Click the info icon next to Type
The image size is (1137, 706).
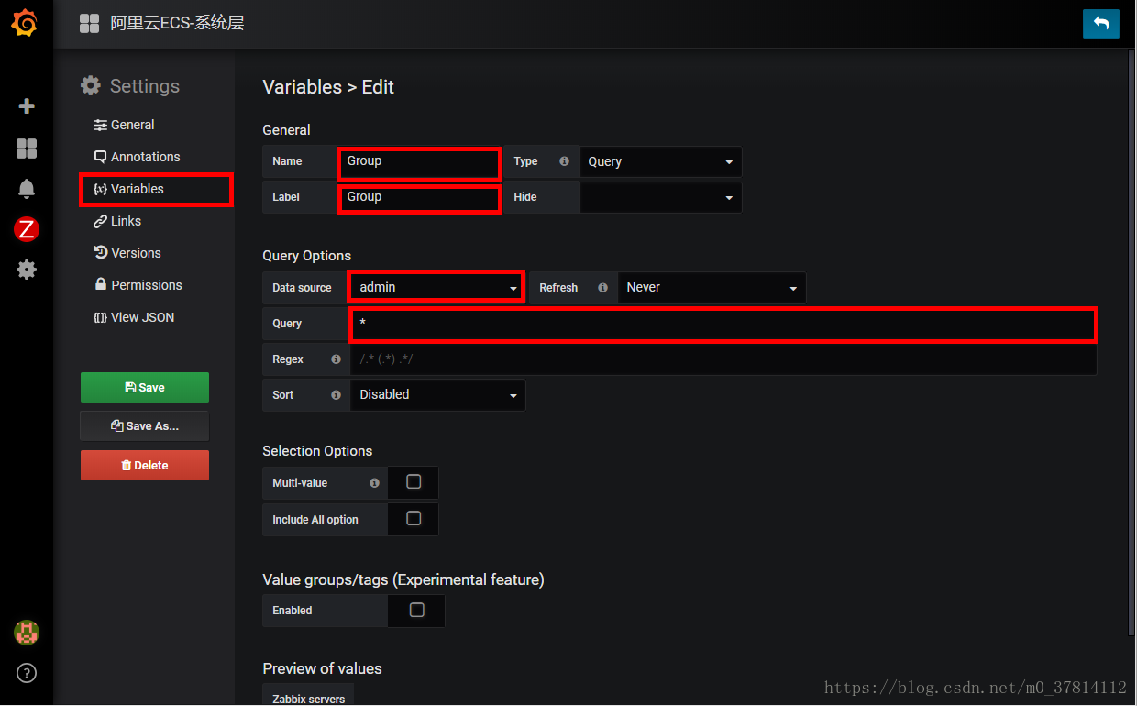click(564, 161)
